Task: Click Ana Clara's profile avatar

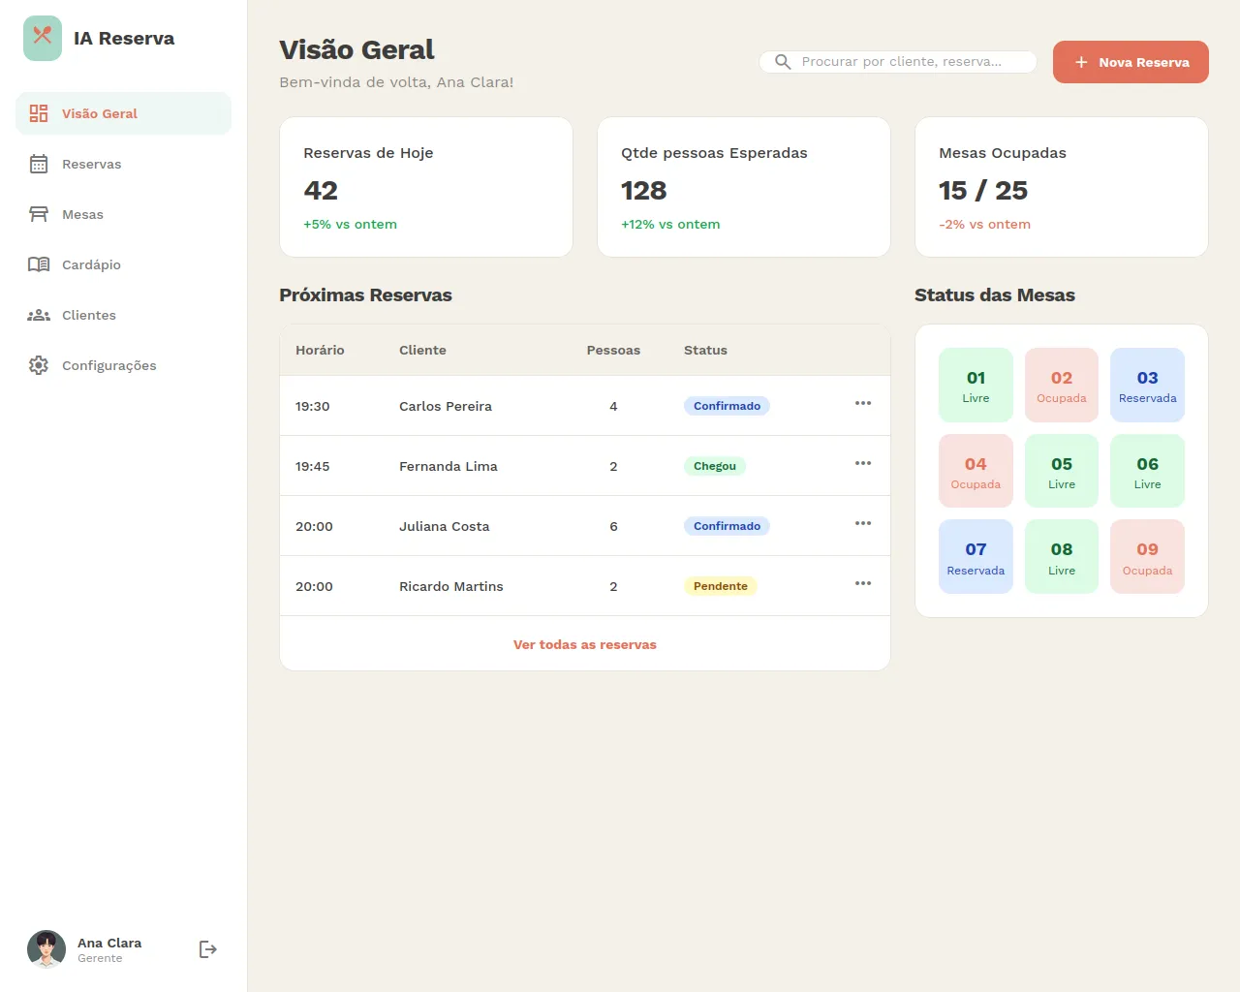Action: pos(46,949)
